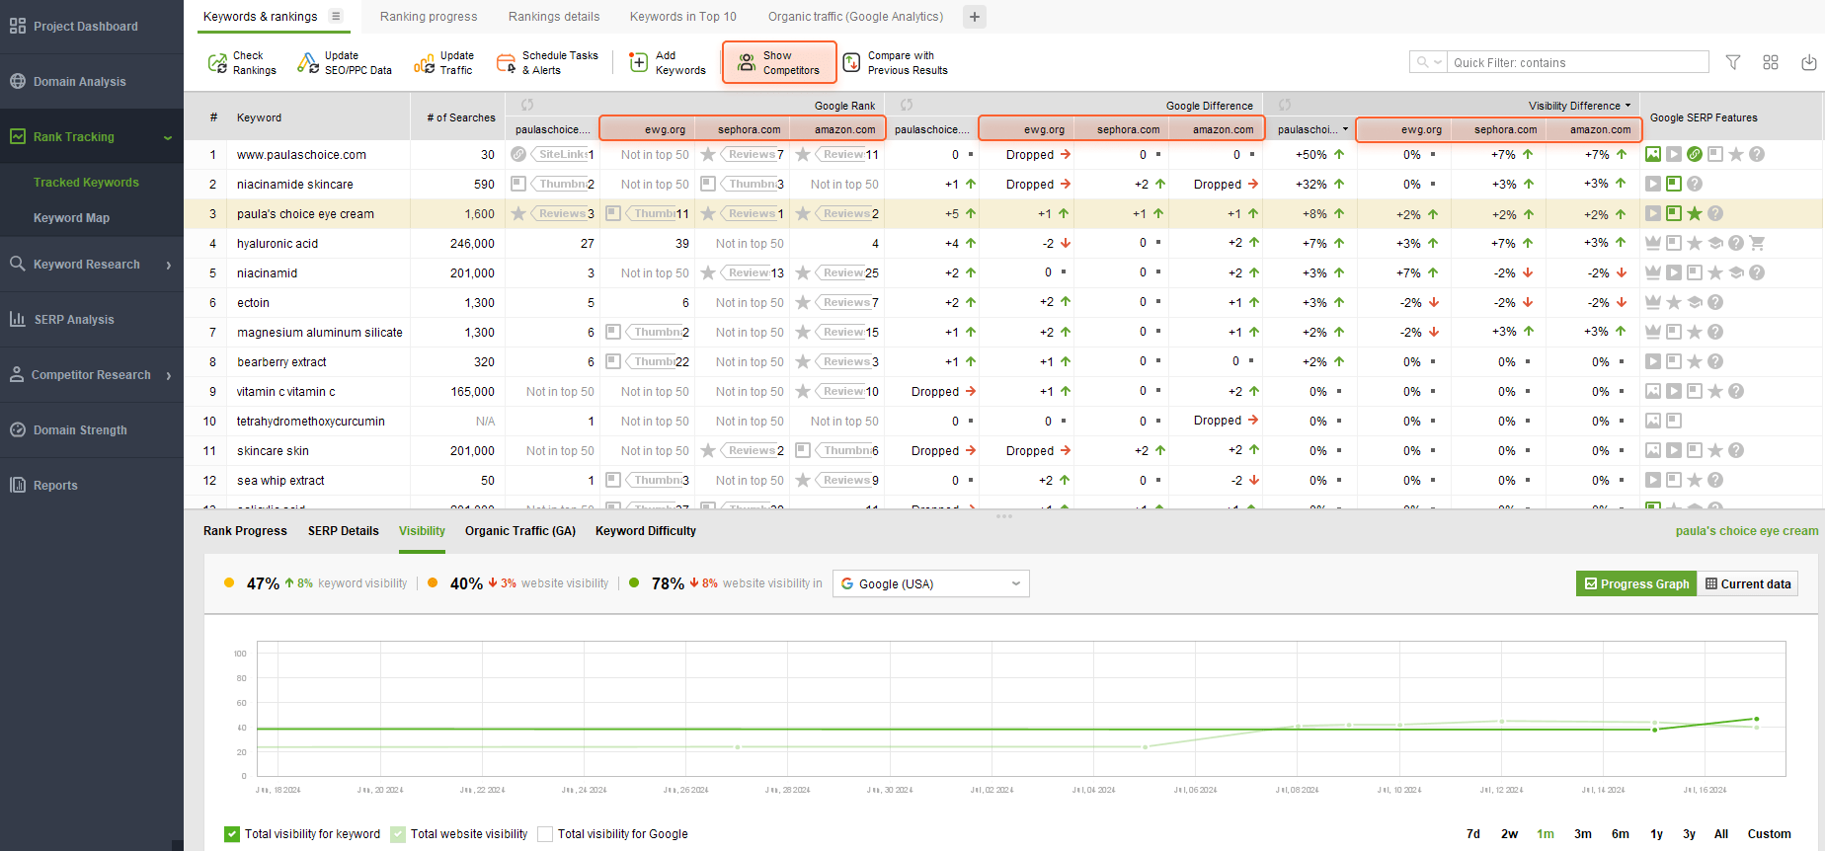The width and height of the screenshot is (1825, 851).
Task: Open the Quick Filter search type dropdown
Action: pyautogui.click(x=1428, y=62)
